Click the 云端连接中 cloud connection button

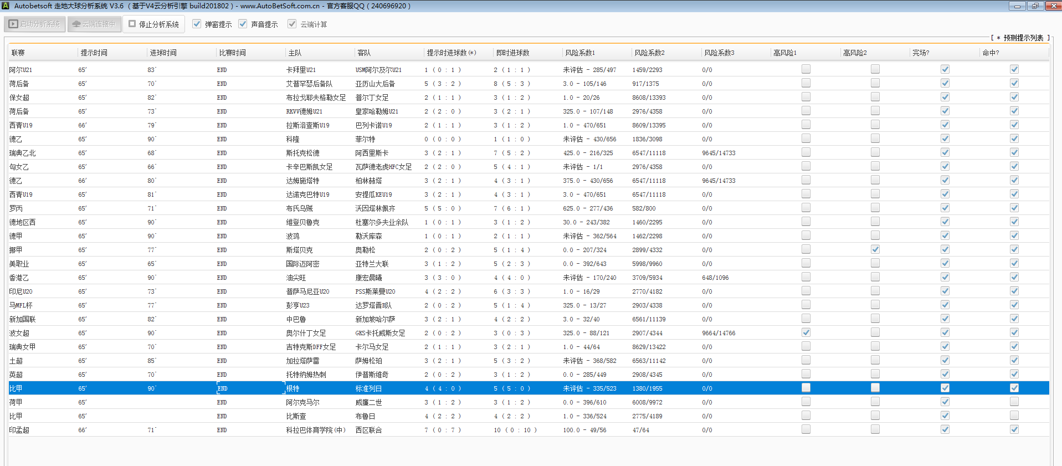coord(94,24)
